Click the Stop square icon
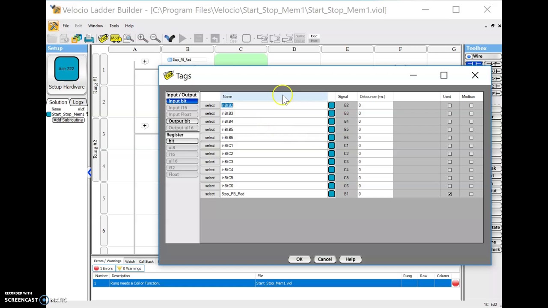Screen dimensions: 548x308 pos(198,39)
